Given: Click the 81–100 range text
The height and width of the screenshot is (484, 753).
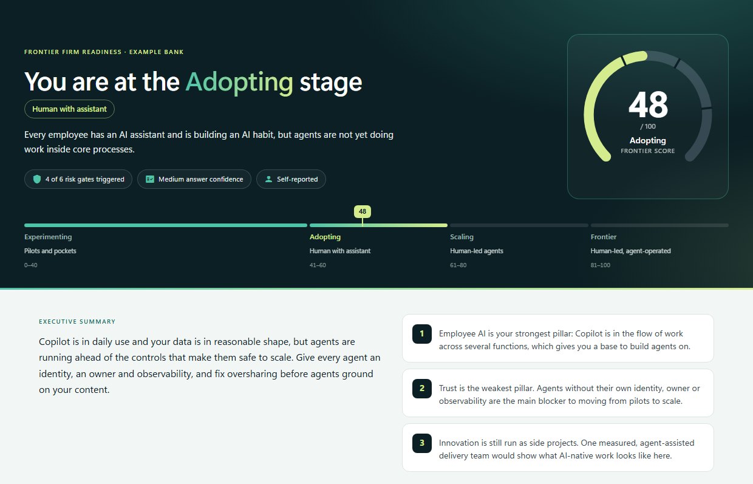Looking at the screenshot, I should 601,265.
